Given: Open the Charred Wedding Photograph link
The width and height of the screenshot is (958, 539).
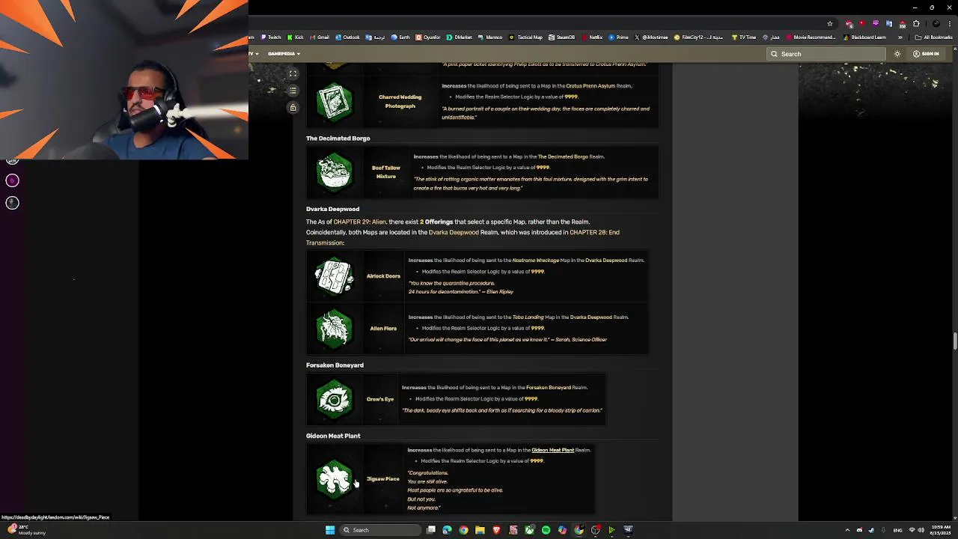Looking at the screenshot, I should [x=400, y=102].
